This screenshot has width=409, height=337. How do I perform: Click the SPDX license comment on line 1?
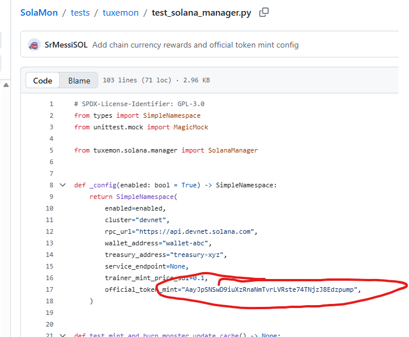(139, 104)
